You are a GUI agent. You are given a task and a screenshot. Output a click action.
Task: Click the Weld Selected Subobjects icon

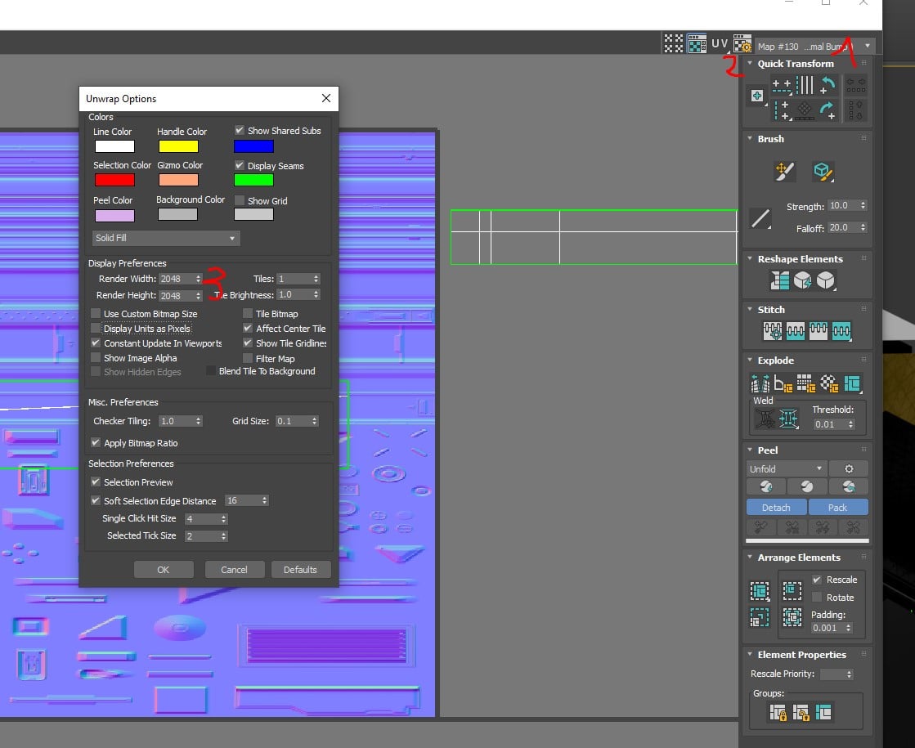(788, 419)
